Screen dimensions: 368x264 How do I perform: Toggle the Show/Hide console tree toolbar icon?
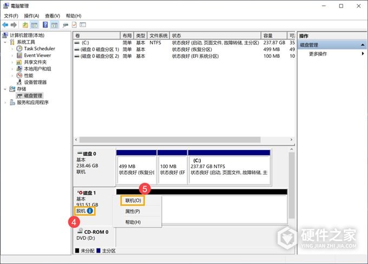click(x=34, y=25)
